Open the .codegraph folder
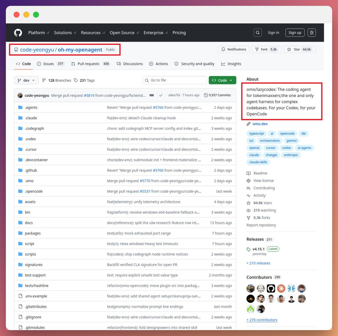338x336 pixels. (34, 128)
